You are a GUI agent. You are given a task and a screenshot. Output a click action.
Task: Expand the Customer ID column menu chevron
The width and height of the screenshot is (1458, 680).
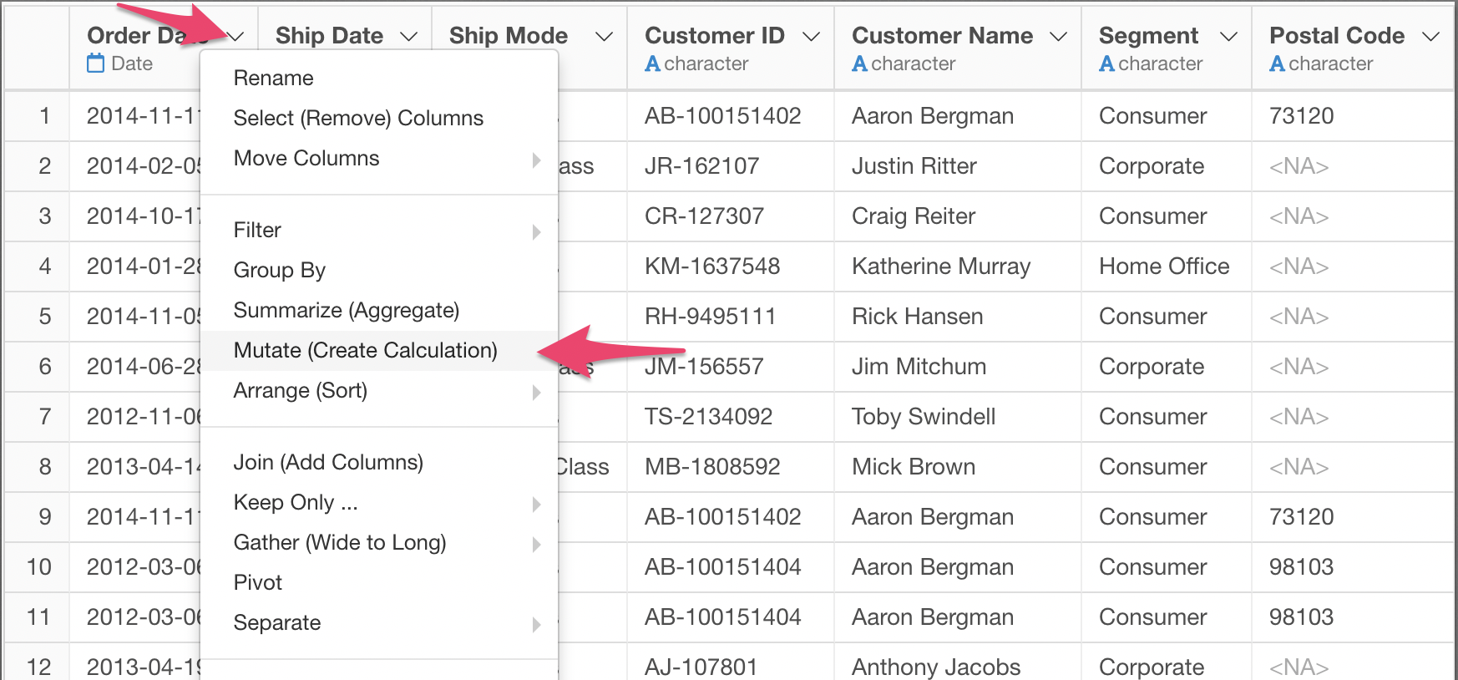pos(811,37)
